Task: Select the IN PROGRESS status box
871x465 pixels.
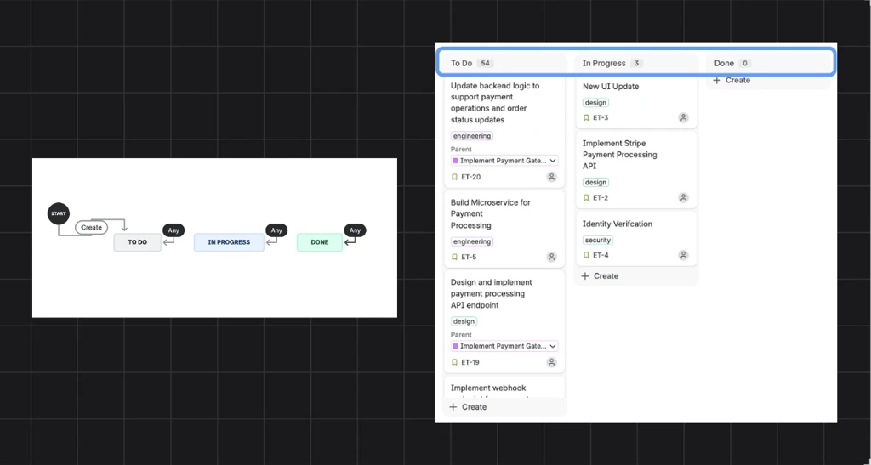Action: pos(229,242)
